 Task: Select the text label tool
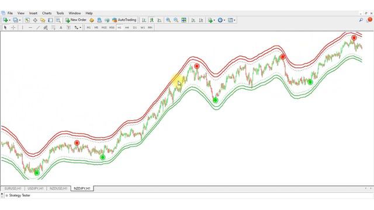(x=68, y=27)
